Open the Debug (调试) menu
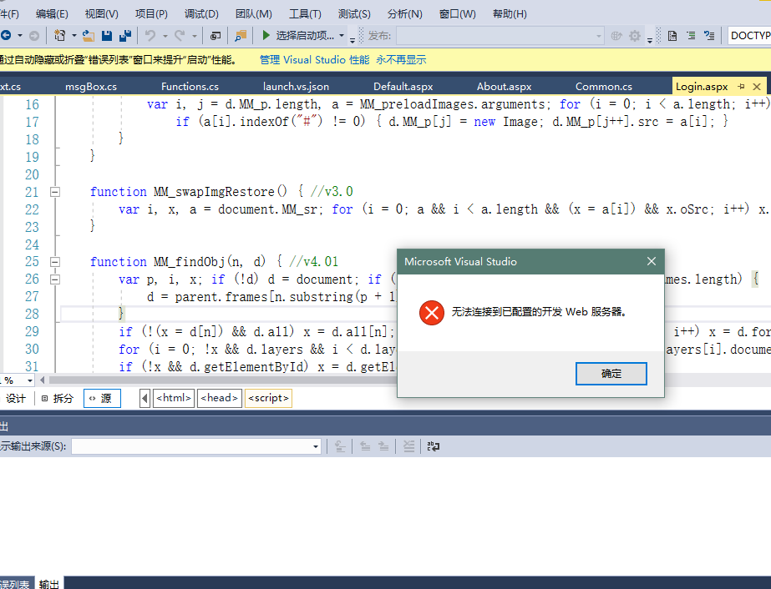This screenshot has width=771, height=589. 201,13
